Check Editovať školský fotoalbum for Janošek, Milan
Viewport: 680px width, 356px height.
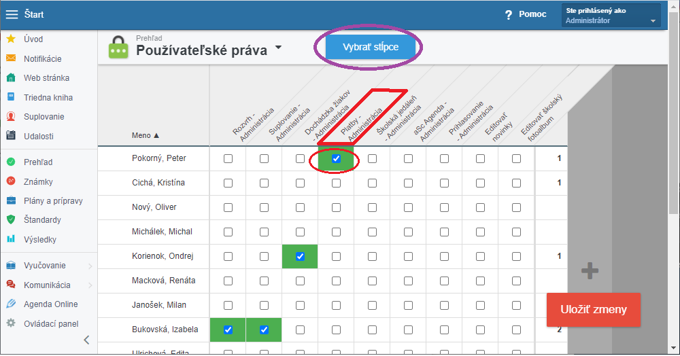pyautogui.click(x=516, y=305)
